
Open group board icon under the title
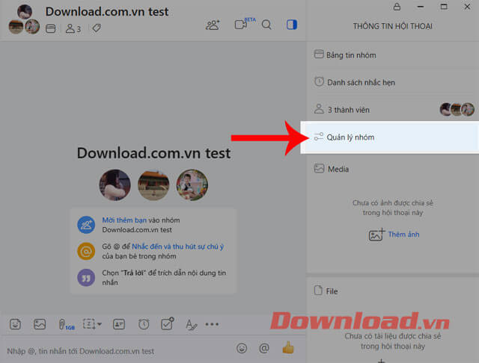coord(50,28)
